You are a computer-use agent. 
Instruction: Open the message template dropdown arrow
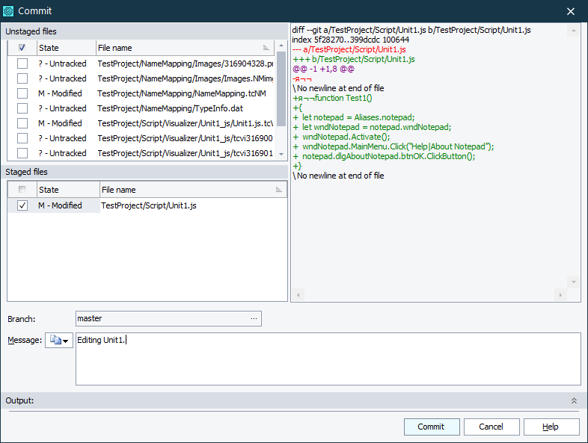[66, 341]
